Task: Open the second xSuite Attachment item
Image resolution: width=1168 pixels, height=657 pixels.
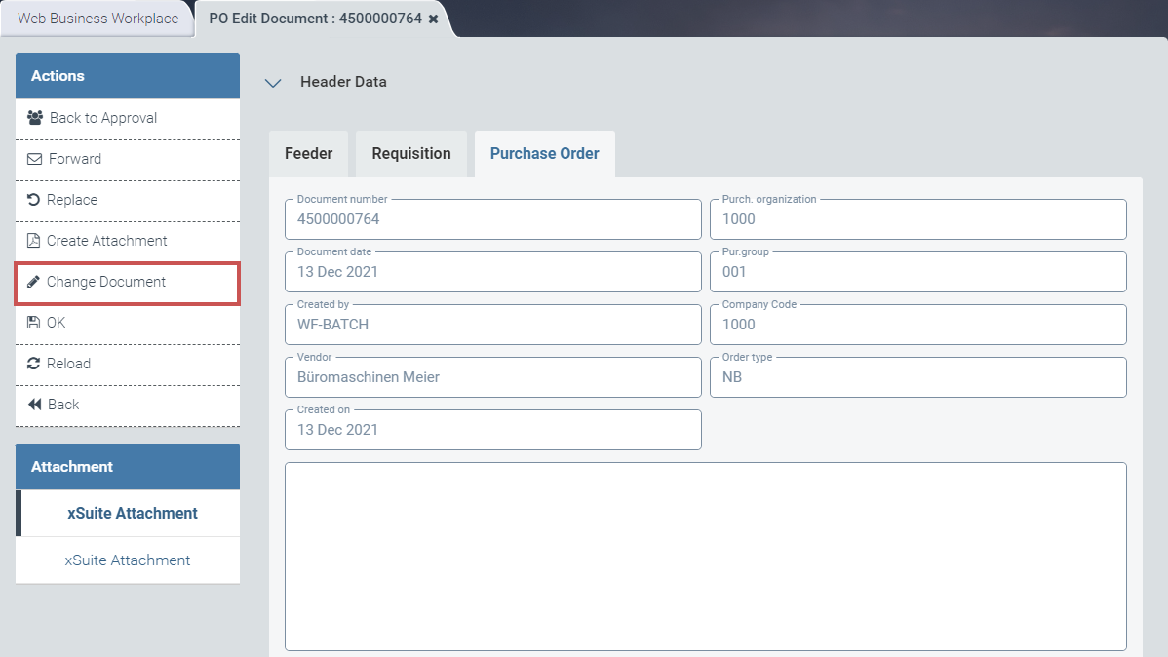Action: pyautogui.click(x=128, y=560)
